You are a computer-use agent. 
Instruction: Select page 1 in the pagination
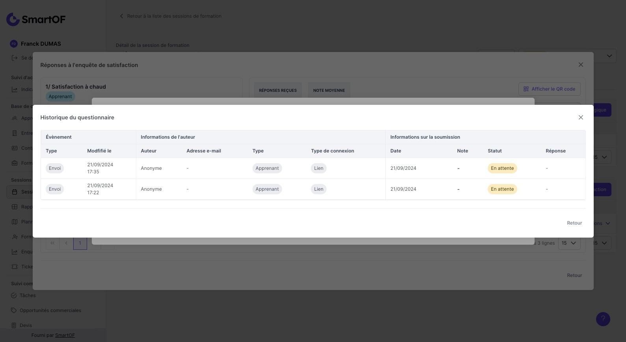tap(80, 243)
